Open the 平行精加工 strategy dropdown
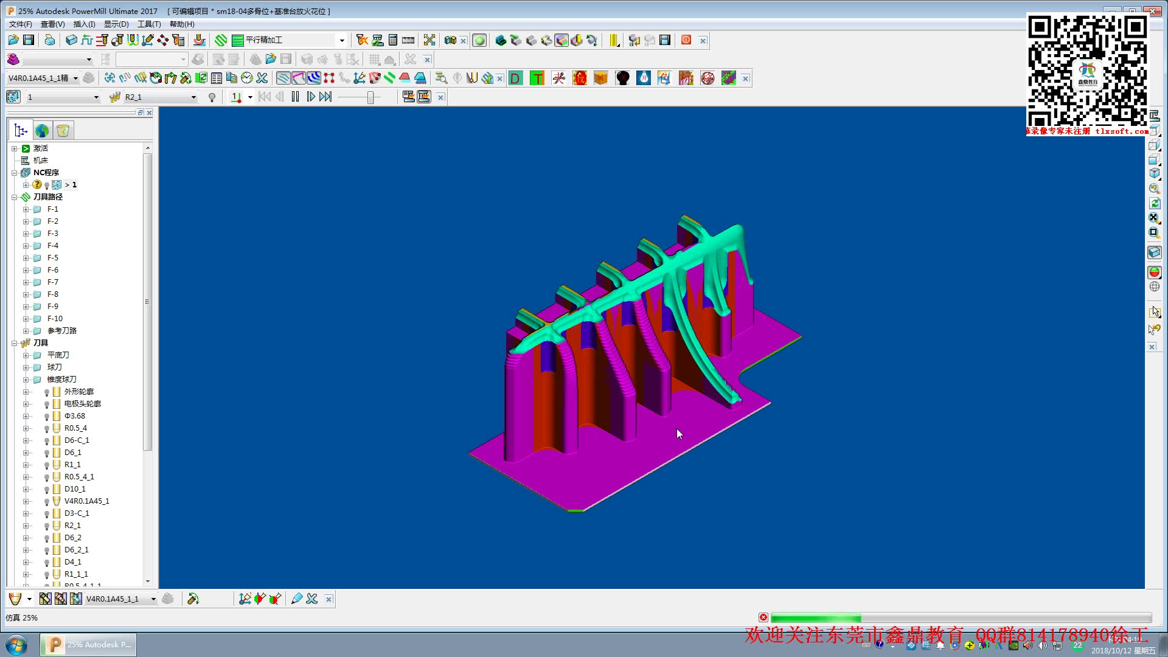Image resolution: width=1168 pixels, height=657 pixels. click(x=342, y=40)
